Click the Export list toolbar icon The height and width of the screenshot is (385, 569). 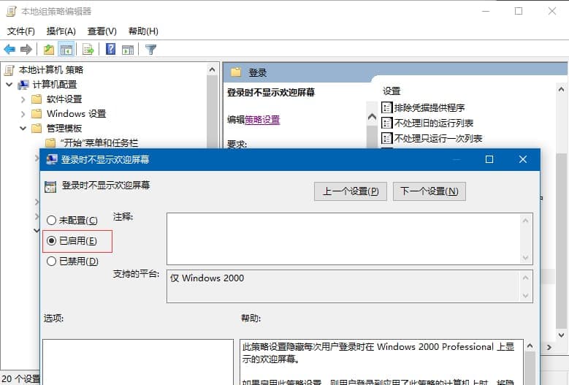click(88, 50)
